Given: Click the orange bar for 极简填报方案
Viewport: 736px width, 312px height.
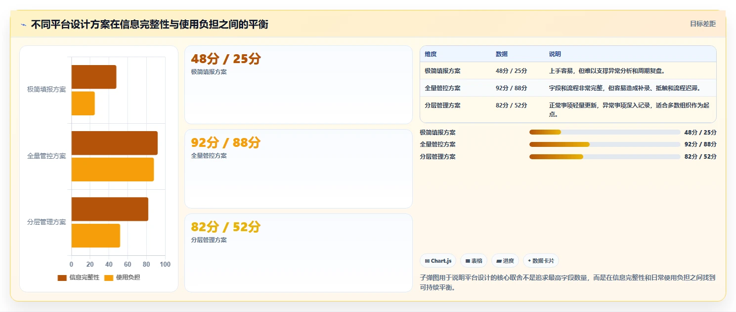Looking at the screenshot, I should [83, 104].
